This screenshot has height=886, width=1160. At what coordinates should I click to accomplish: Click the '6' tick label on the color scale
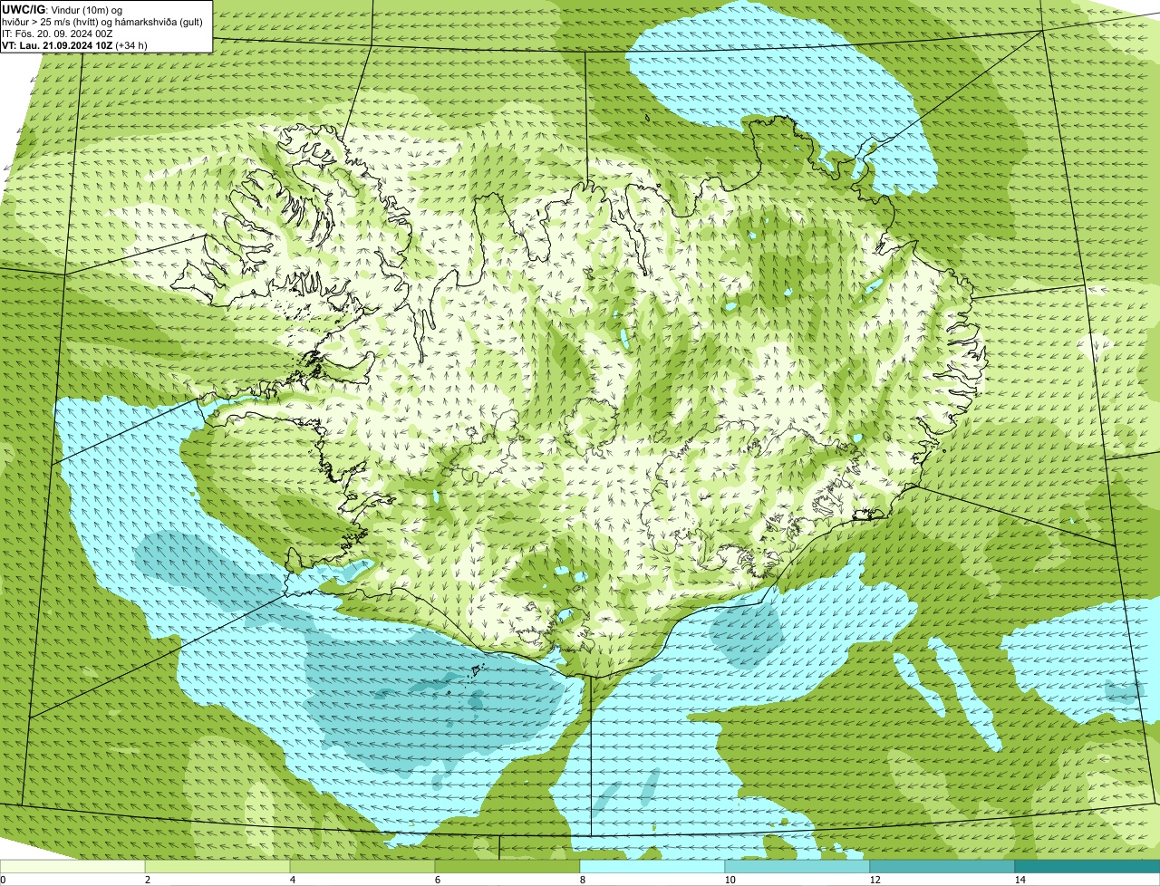click(x=437, y=880)
